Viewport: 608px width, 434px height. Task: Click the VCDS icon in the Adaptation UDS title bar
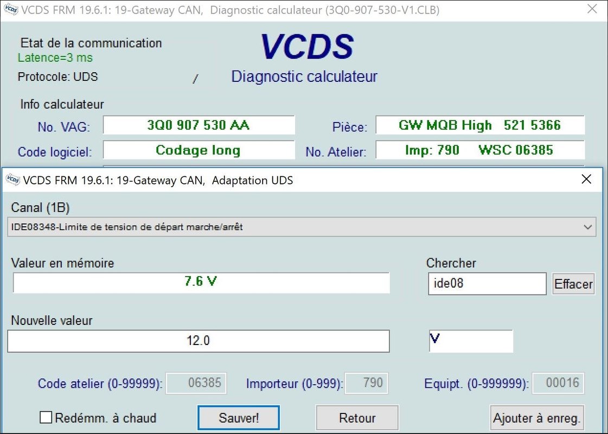point(13,180)
